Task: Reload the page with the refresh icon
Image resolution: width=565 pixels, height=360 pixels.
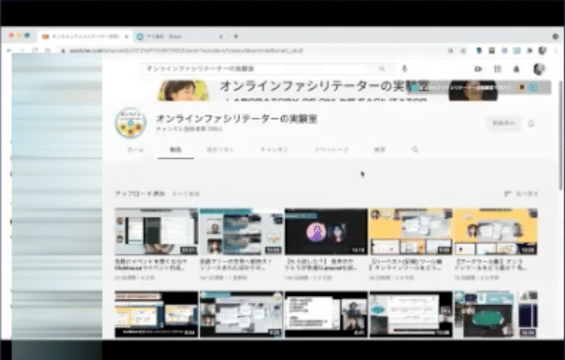Action: click(x=35, y=50)
